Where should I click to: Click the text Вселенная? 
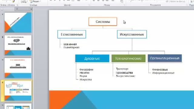click(x=70, y=44)
